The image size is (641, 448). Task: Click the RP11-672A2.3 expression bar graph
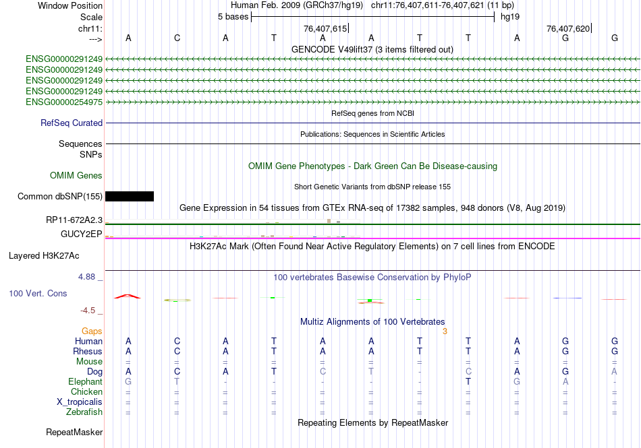click(x=233, y=221)
